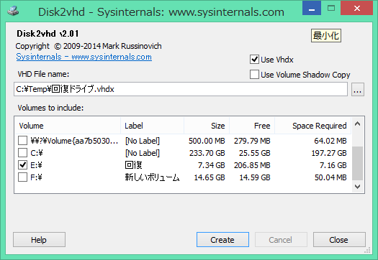The width and height of the screenshot is (378, 260).
Task: Select the 回復 label cell
Action: [133, 165]
